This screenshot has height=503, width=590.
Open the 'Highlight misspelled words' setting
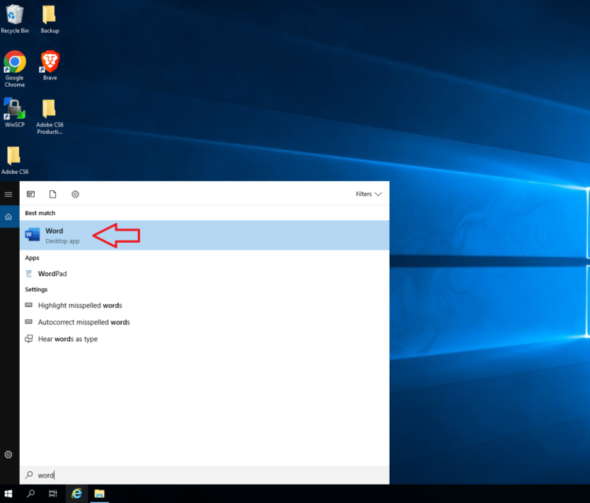tap(79, 305)
